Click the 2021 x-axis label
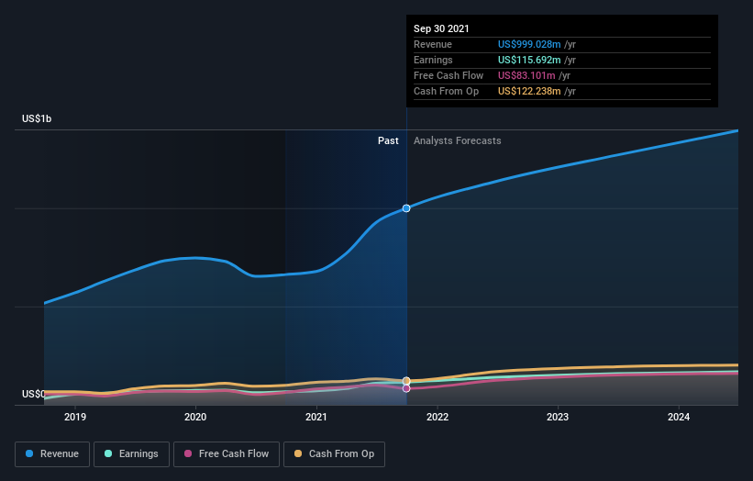 pyautogui.click(x=316, y=417)
